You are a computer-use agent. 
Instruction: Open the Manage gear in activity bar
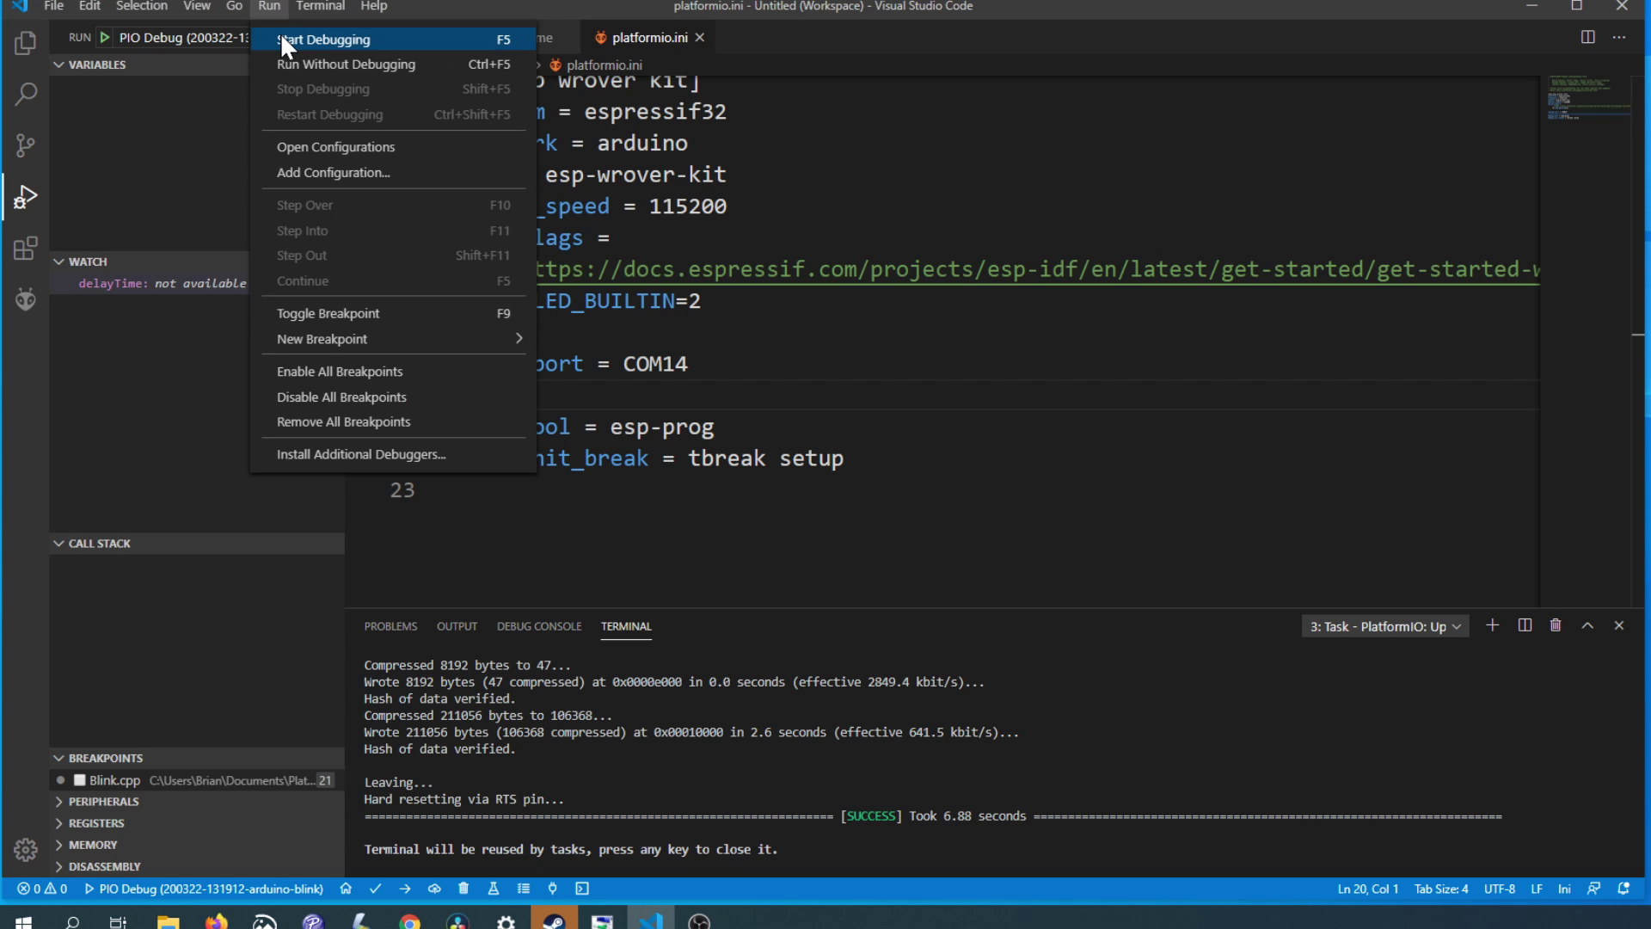click(26, 850)
